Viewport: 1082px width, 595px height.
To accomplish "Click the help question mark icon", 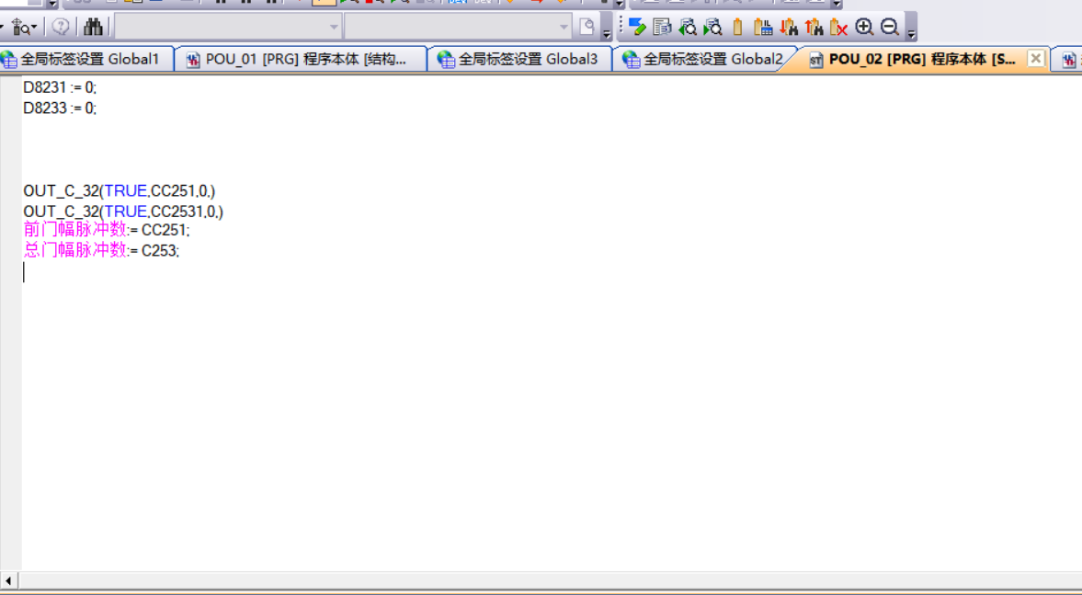I will [61, 27].
